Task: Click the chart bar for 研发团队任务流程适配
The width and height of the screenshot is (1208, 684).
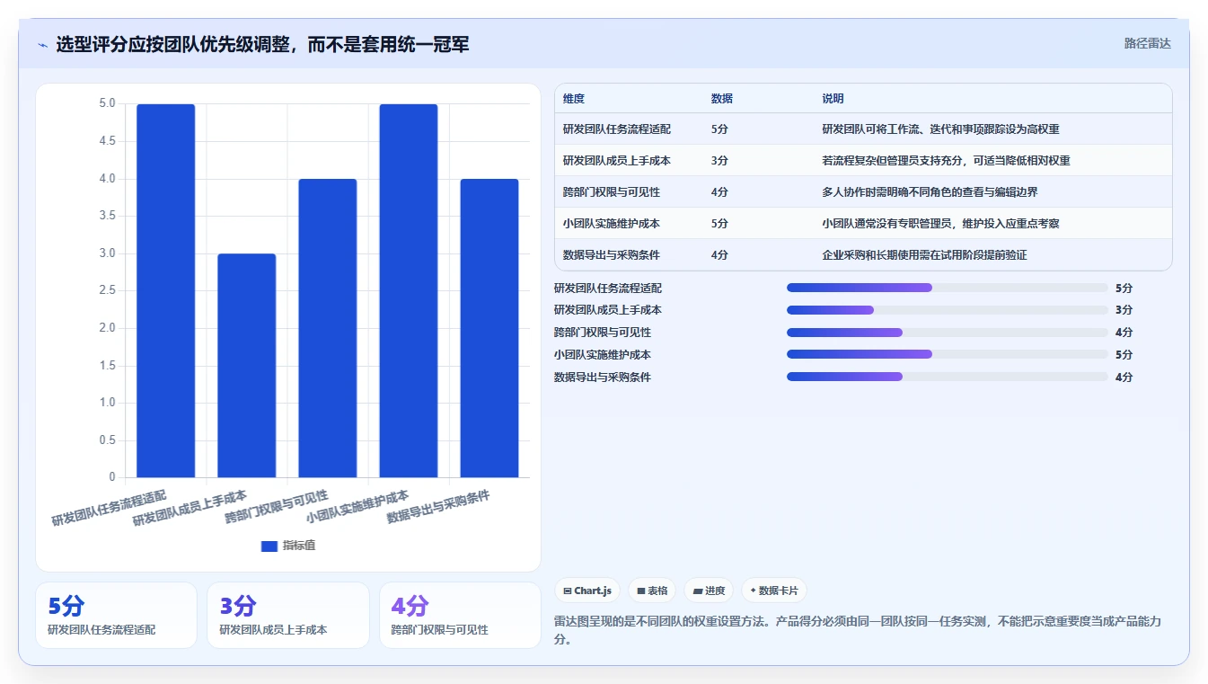Action: click(x=165, y=290)
